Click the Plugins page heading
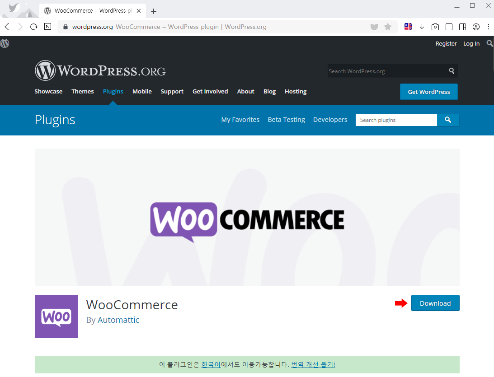 click(55, 120)
